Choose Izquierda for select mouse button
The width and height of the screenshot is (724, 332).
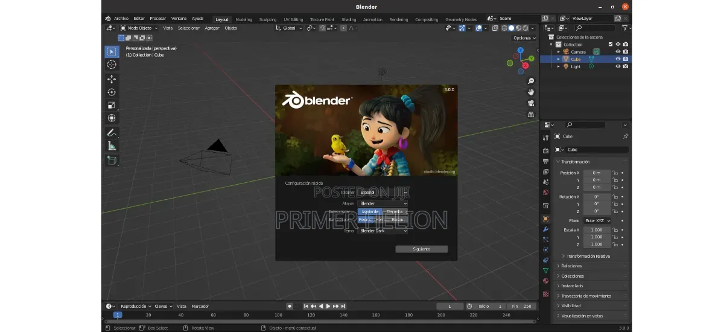point(370,212)
